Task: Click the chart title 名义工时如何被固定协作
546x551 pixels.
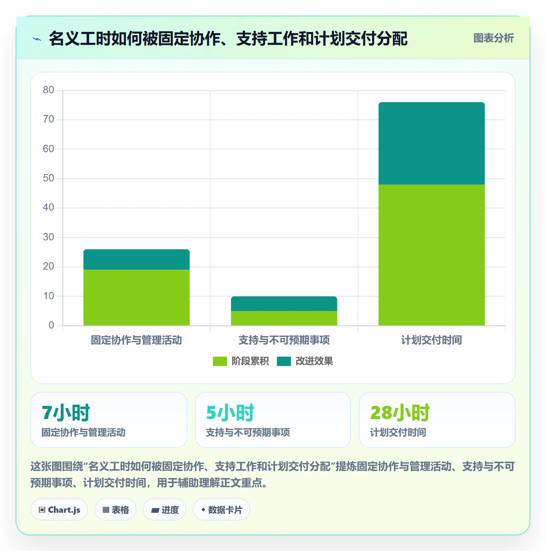Action: tap(228, 38)
